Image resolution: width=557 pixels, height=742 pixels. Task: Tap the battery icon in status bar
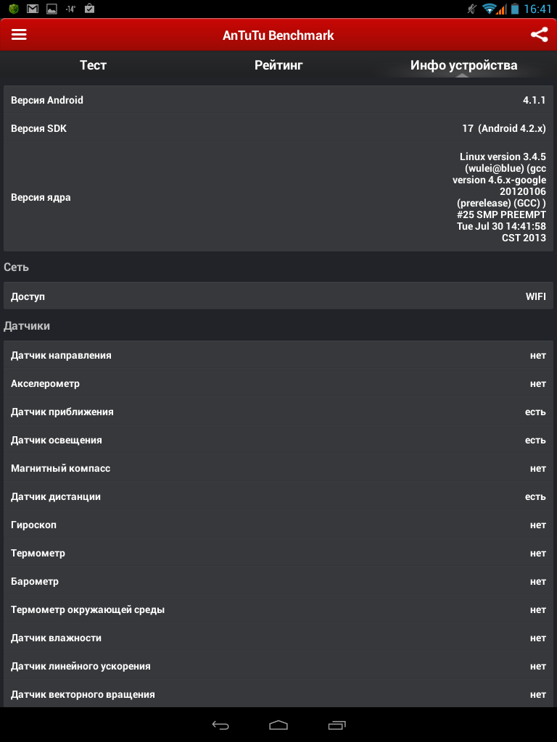coord(515,9)
